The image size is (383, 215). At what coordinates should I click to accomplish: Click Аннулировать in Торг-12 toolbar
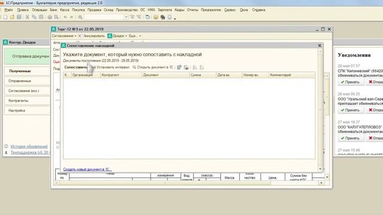(x=94, y=36)
